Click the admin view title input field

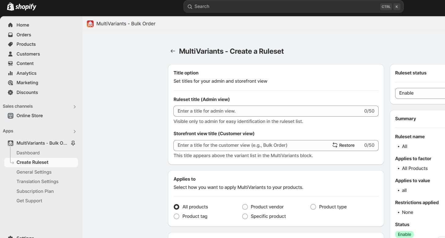click(x=269, y=111)
